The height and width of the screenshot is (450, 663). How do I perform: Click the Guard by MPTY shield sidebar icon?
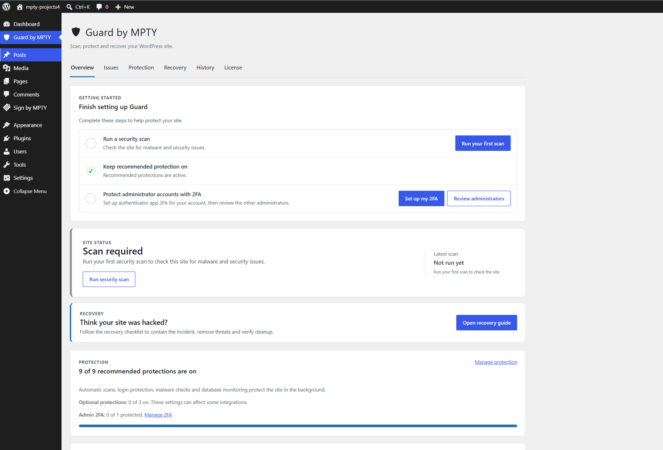click(7, 37)
